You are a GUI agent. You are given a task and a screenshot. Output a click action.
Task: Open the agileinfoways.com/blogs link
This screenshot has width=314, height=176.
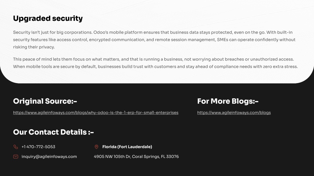pos(234,112)
